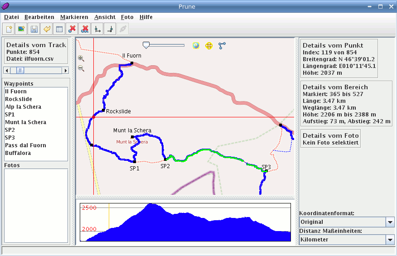This screenshot has height=256, width=397.
Task: Open the Koordinatenformat dropdown
Action: click(390, 222)
